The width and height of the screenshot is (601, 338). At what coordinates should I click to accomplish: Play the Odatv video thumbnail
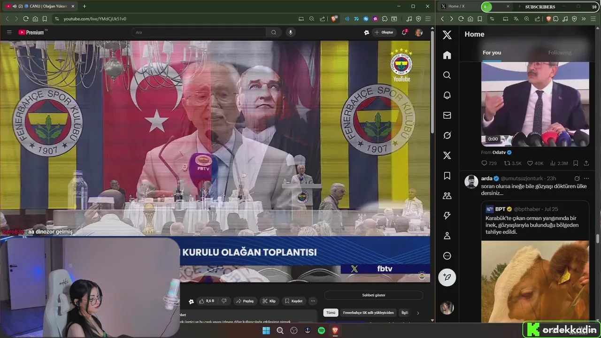(535, 104)
